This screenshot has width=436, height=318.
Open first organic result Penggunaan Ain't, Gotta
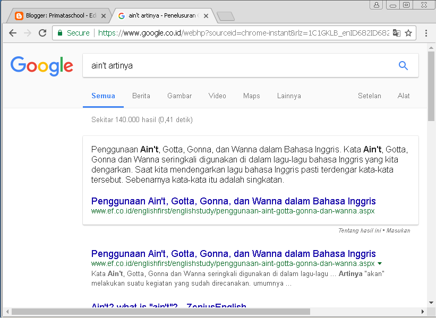[234, 254]
